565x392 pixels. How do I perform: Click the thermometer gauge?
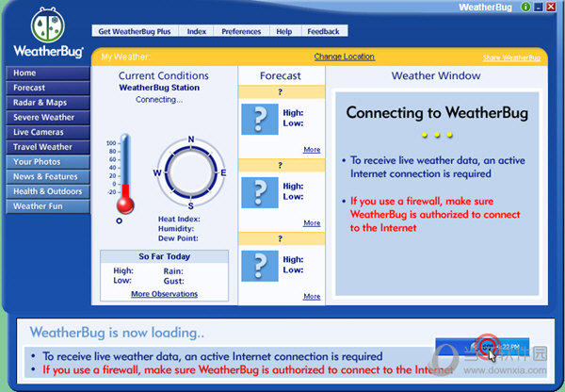click(124, 174)
